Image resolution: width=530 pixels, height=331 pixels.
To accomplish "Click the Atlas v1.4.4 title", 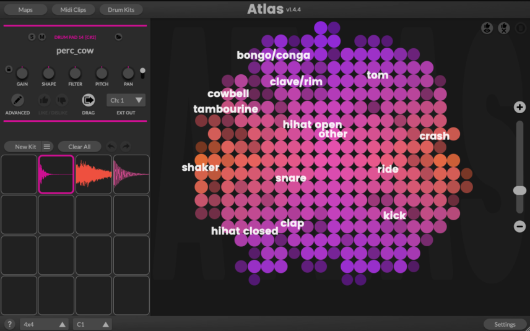I will click(274, 9).
